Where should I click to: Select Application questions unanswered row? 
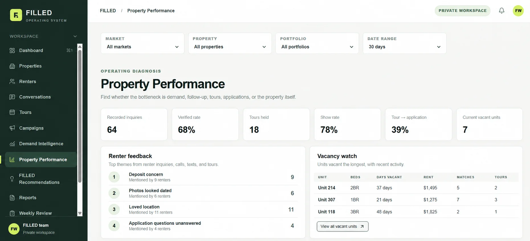[x=203, y=226]
